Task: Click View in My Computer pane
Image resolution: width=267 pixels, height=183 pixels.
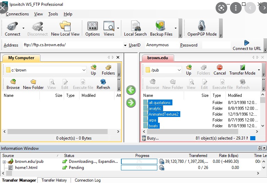Action: click(x=52, y=84)
